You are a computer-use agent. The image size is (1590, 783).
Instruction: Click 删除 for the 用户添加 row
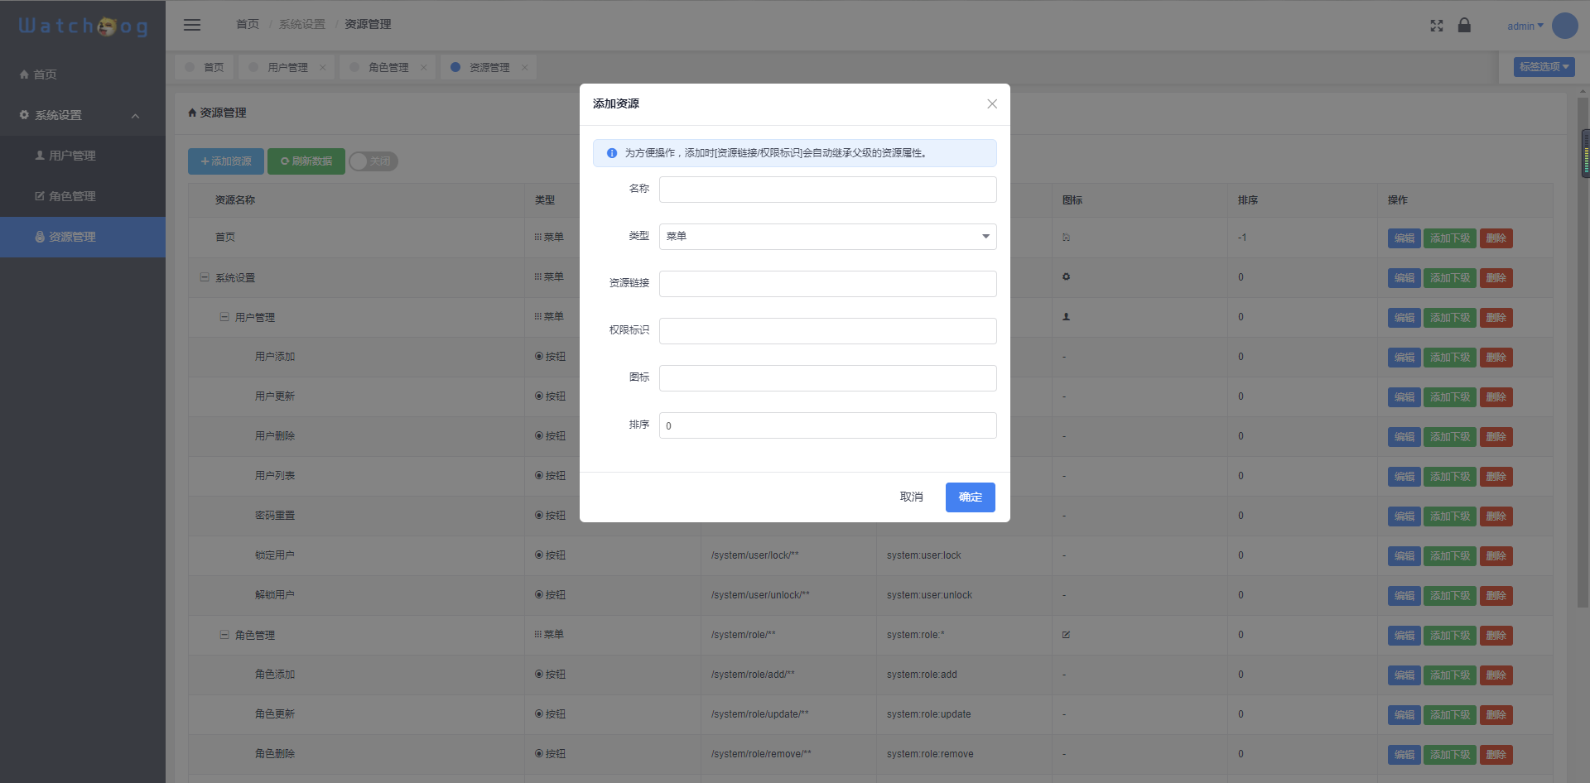1496,358
